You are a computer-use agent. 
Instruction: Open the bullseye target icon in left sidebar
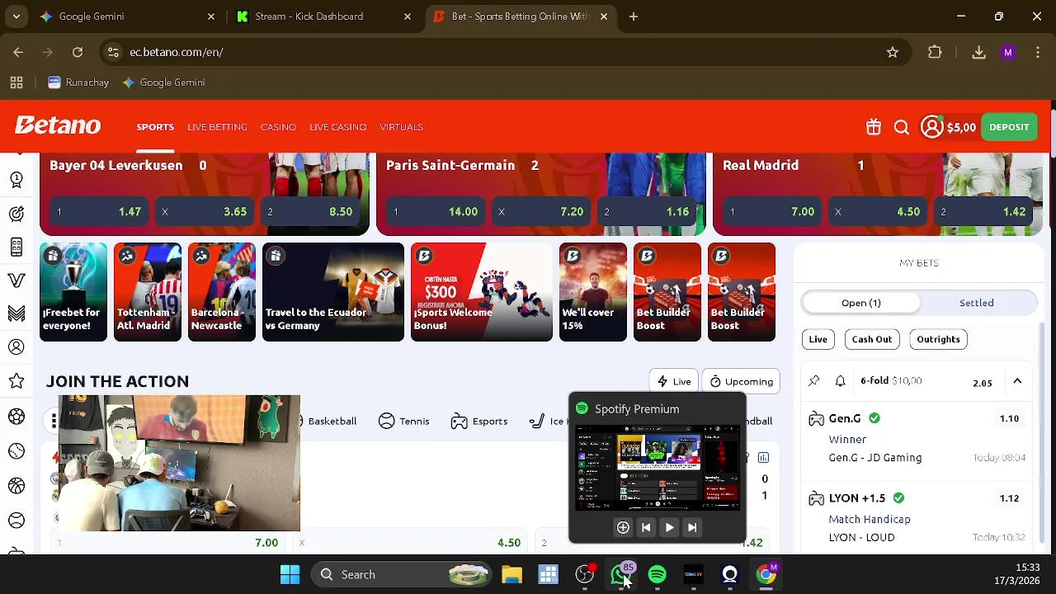tap(16, 214)
